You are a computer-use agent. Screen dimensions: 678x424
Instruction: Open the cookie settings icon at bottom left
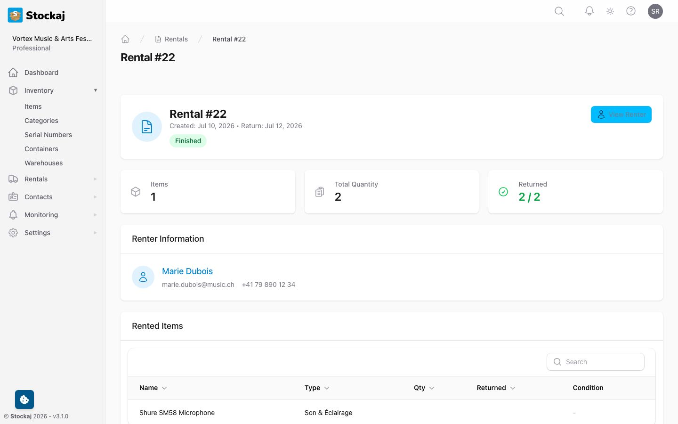pyautogui.click(x=24, y=399)
